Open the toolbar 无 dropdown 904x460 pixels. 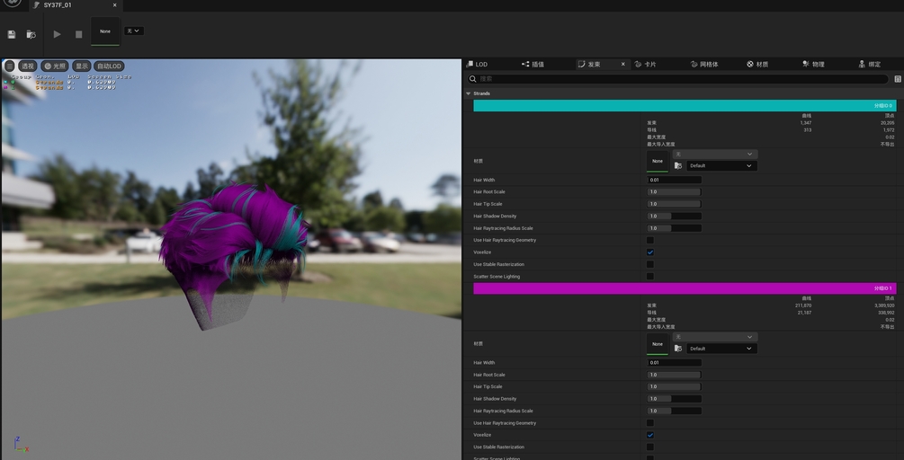[x=134, y=31]
